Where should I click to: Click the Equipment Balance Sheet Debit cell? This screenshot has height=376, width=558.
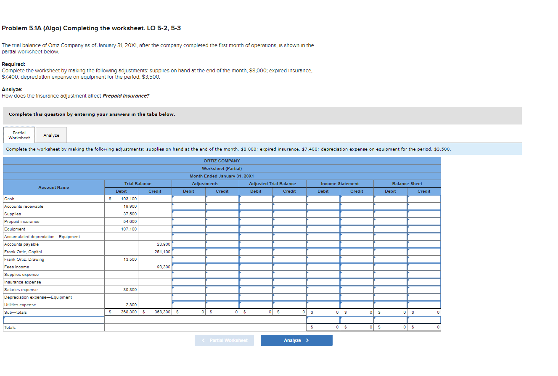390,229
